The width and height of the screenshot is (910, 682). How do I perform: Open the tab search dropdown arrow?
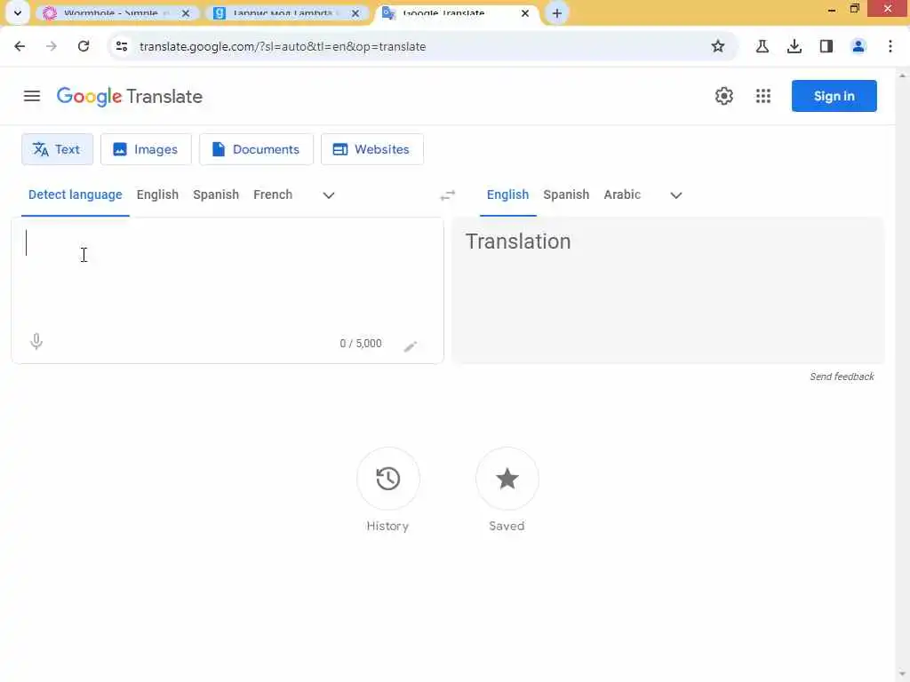click(x=18, y=12)
